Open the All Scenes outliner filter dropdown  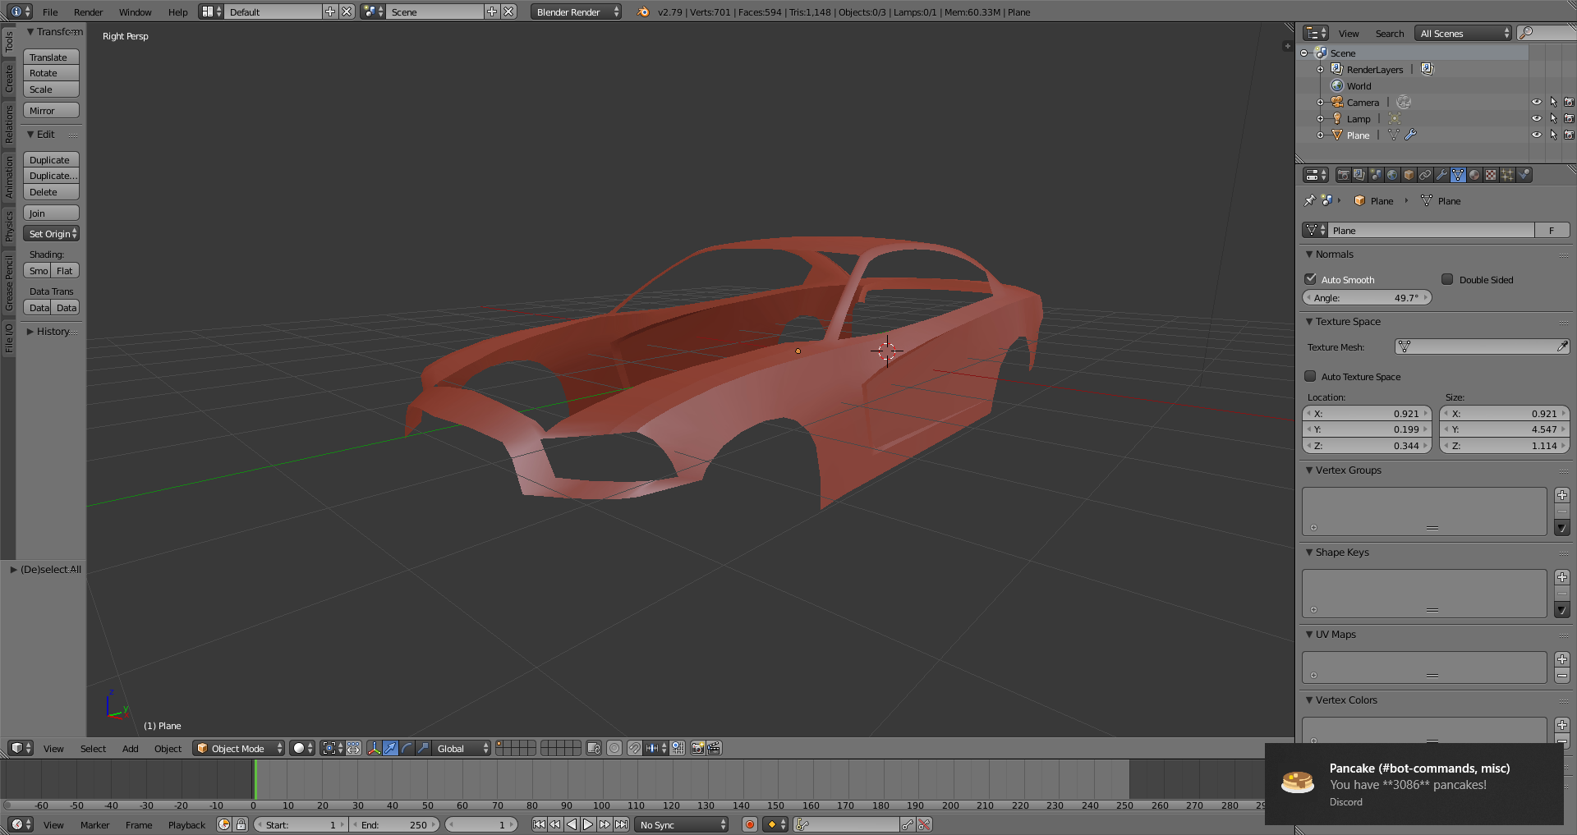1463,33
